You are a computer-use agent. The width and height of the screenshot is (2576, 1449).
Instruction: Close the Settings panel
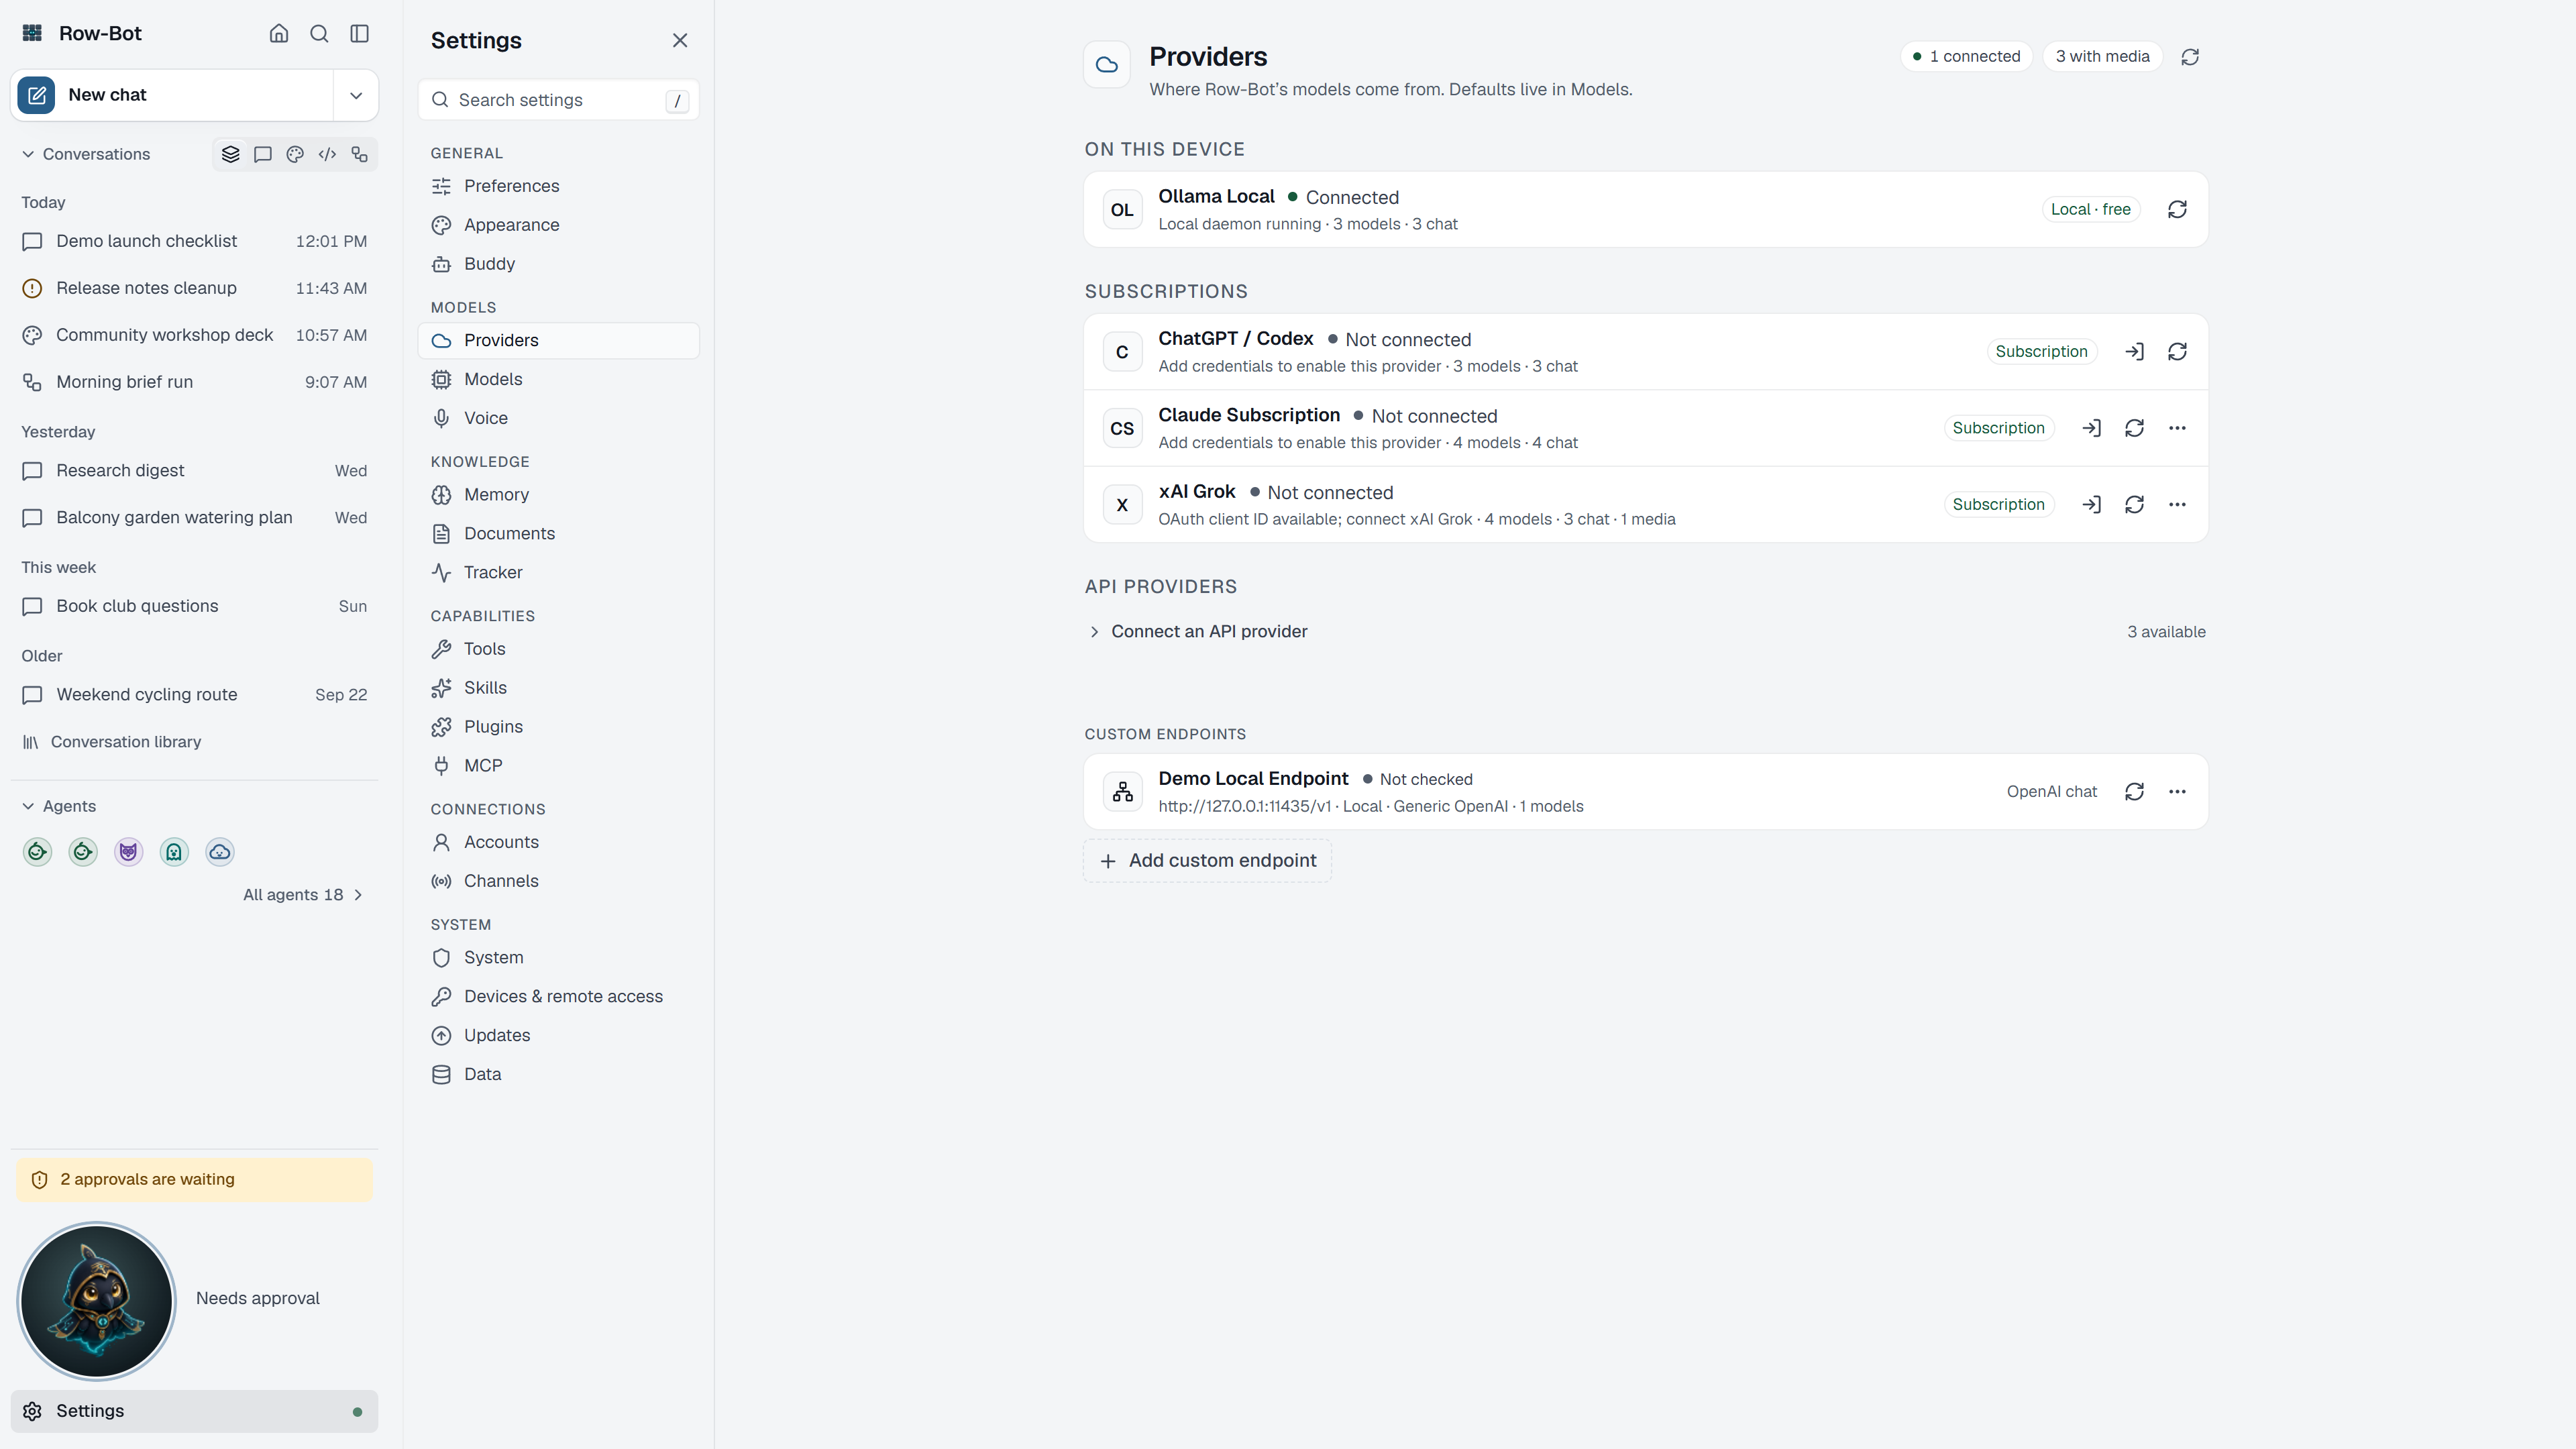(680, 41)
